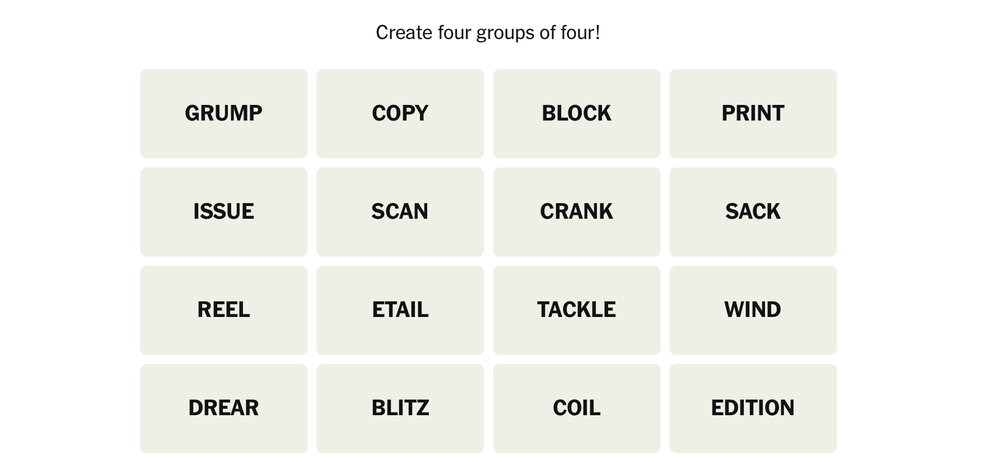
Task: Choose the ISSUE word tile
Action: coord(223,212)
